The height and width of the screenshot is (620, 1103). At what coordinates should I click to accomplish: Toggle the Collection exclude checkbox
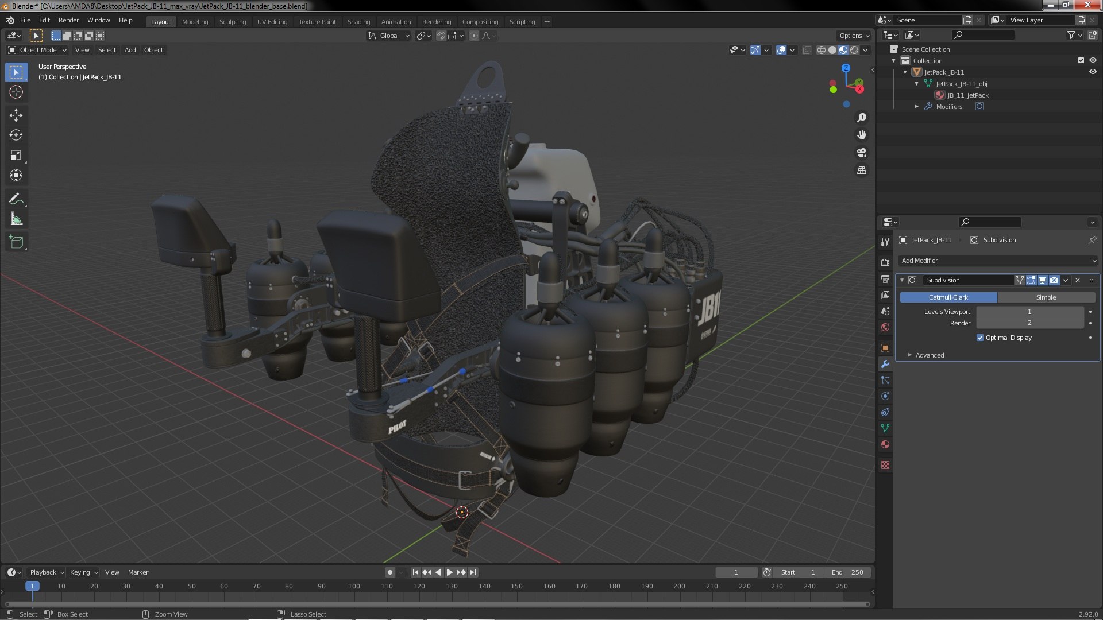pos(1081,61)
